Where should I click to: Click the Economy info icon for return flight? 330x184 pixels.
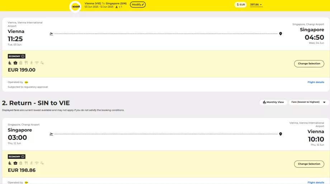click(x=23, y=156)
